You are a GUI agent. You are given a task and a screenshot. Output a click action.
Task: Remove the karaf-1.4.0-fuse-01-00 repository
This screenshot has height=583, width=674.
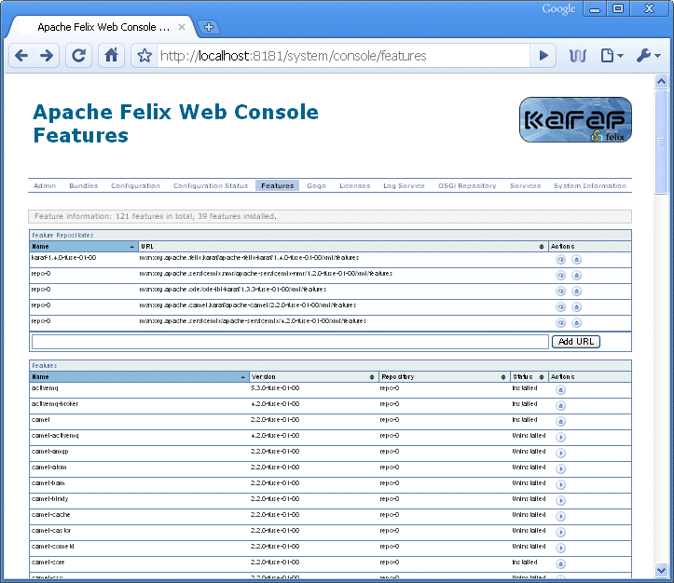[x=576, y=259]
